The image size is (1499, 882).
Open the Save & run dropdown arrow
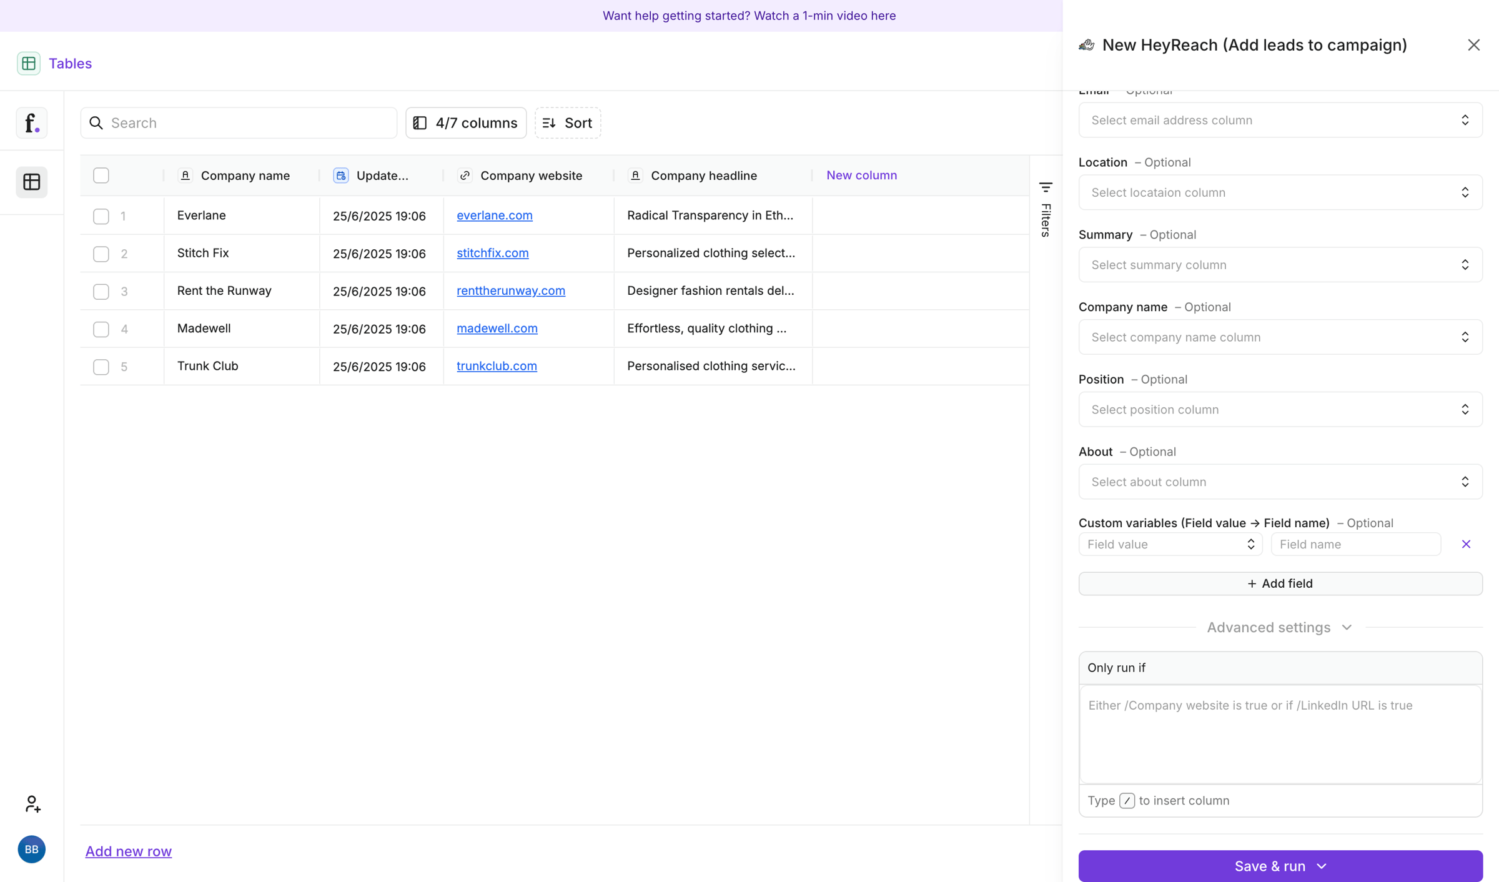1322,866
